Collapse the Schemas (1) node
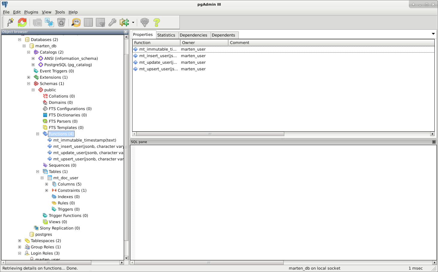The width and height of the screenshot is (438, 272). click(x=29, y=83)
